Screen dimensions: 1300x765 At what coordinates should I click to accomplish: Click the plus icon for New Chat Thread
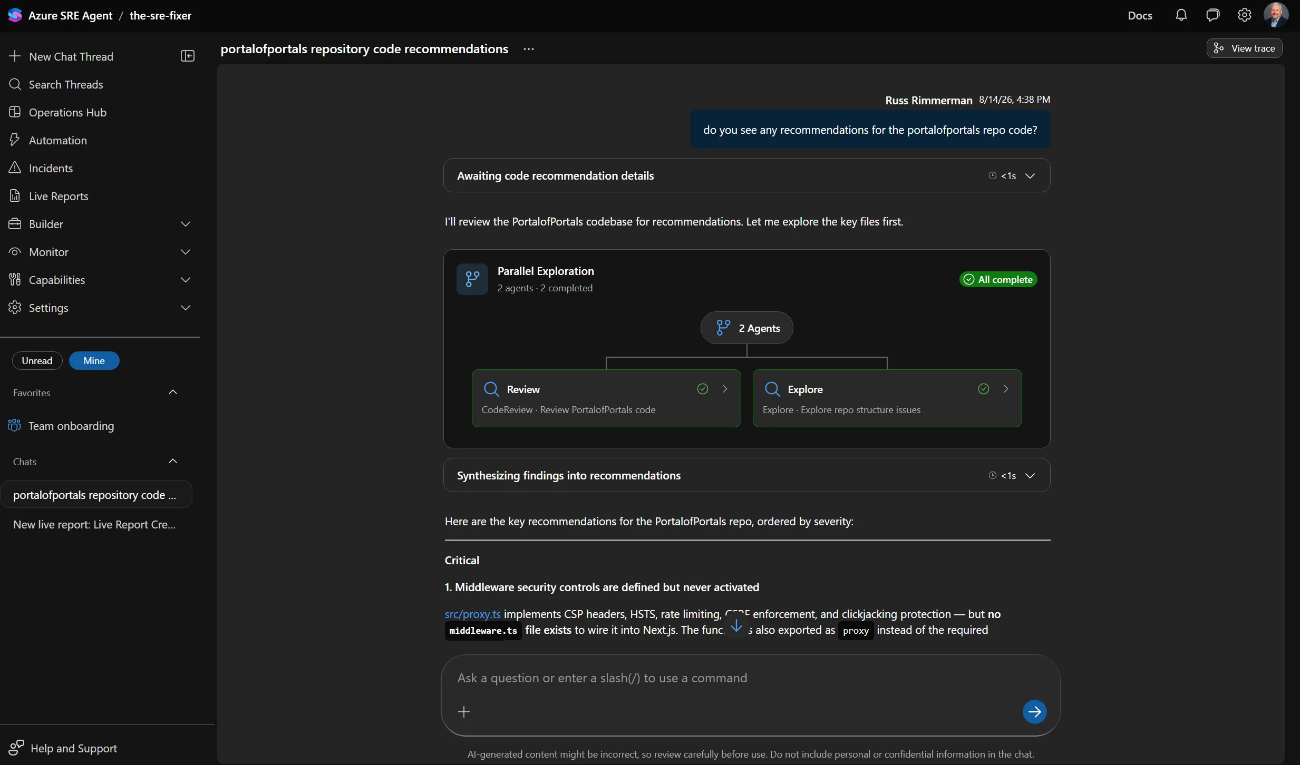pyautogui.click(x=15, y=56)
